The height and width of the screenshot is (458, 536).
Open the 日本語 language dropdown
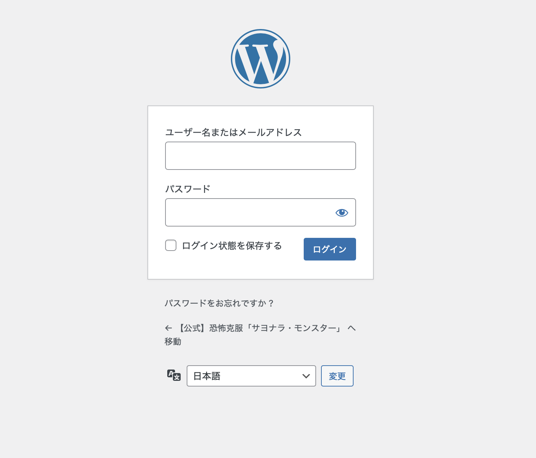(251, 376)
